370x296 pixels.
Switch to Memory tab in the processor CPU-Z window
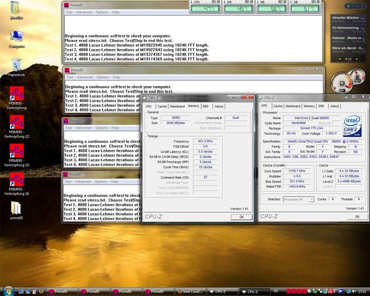pos(309,106)
